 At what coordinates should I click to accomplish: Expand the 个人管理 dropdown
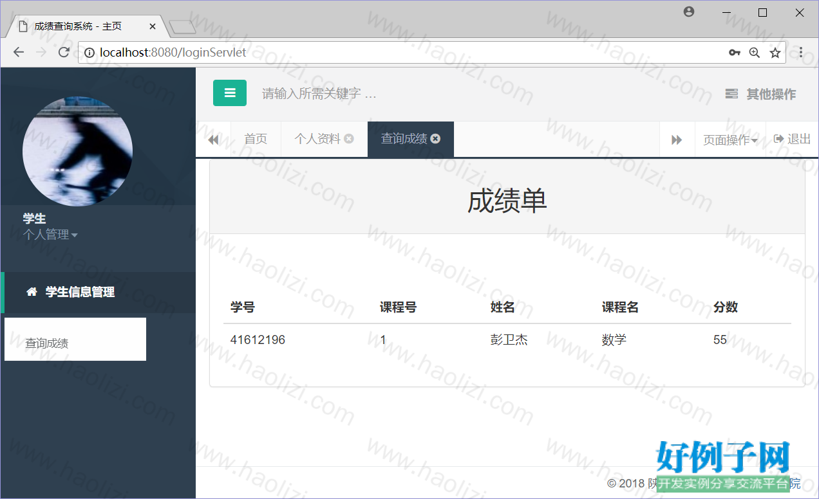pos(50,235)
